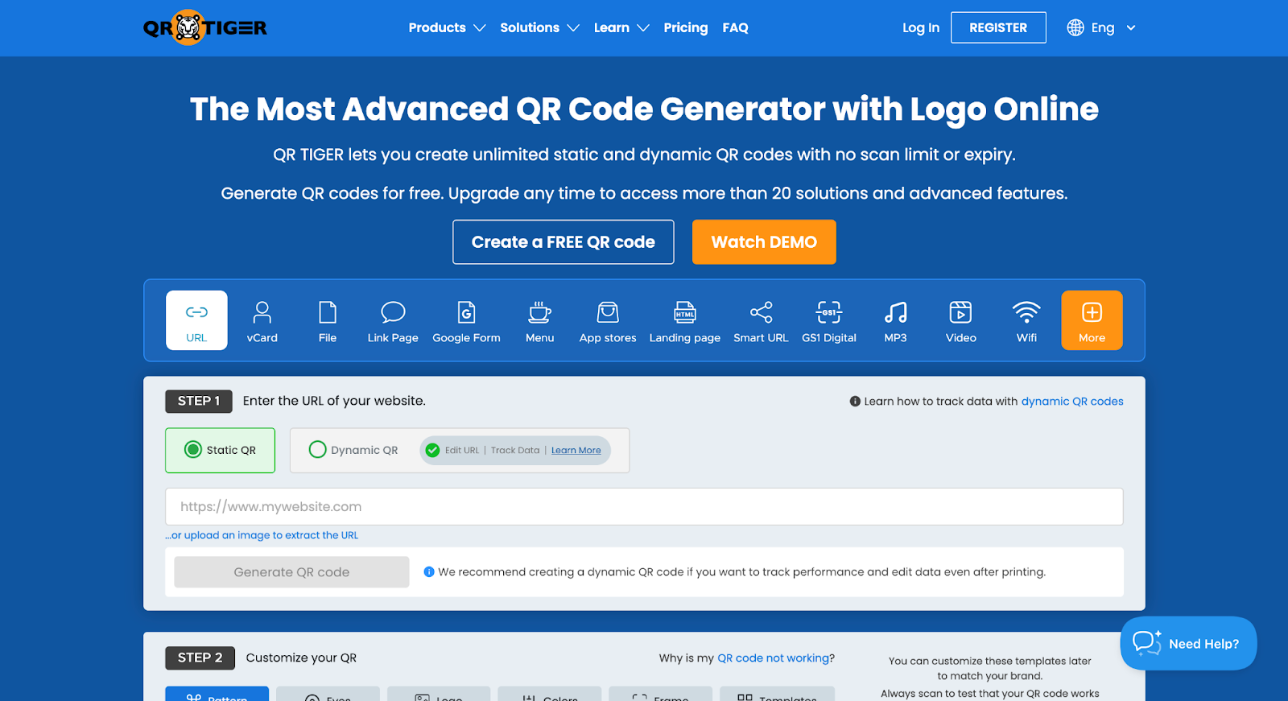The image size is (1288, 701).
Task: Choose the Link Page QR type
Action: [393, 320]
